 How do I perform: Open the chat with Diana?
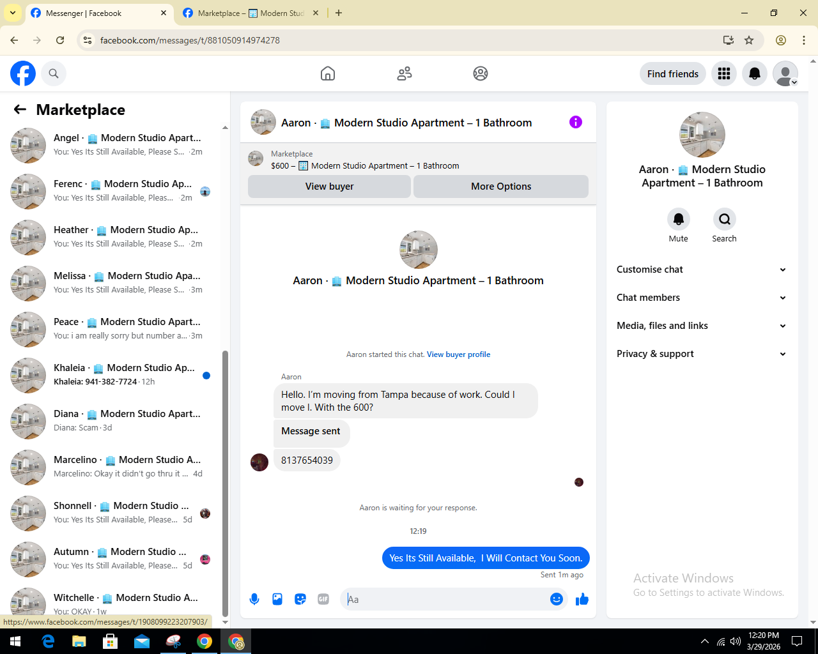point(111,422)
